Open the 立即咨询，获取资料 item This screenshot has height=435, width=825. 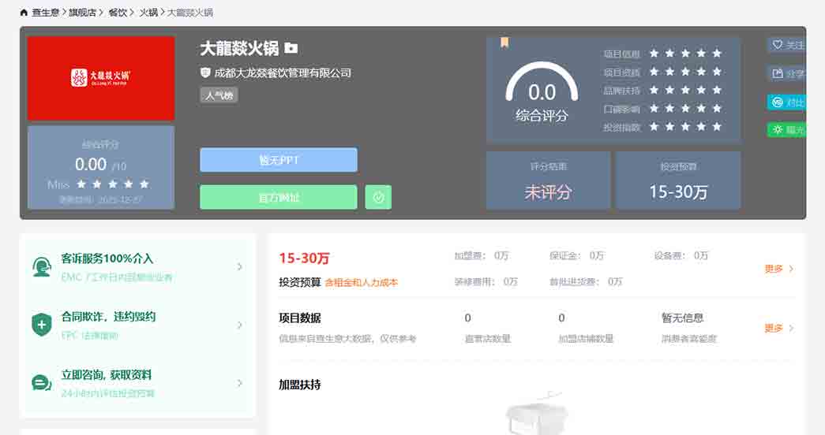(137, 384)
